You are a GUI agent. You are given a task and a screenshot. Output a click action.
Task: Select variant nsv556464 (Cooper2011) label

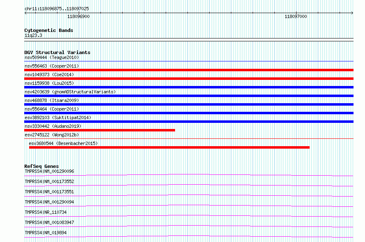point(52,109)
